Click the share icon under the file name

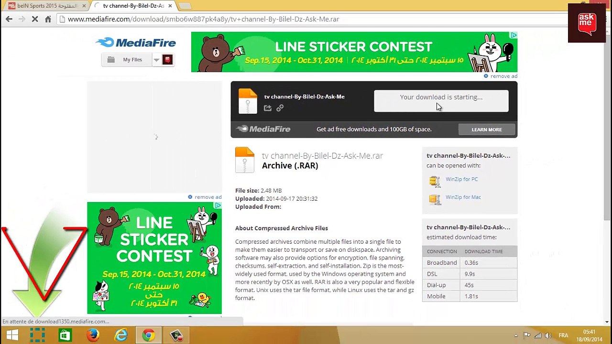pyautogui.click(x=268, y=108)
